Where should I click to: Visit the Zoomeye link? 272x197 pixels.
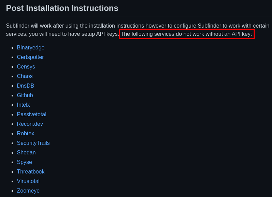[x=28, y=191]
